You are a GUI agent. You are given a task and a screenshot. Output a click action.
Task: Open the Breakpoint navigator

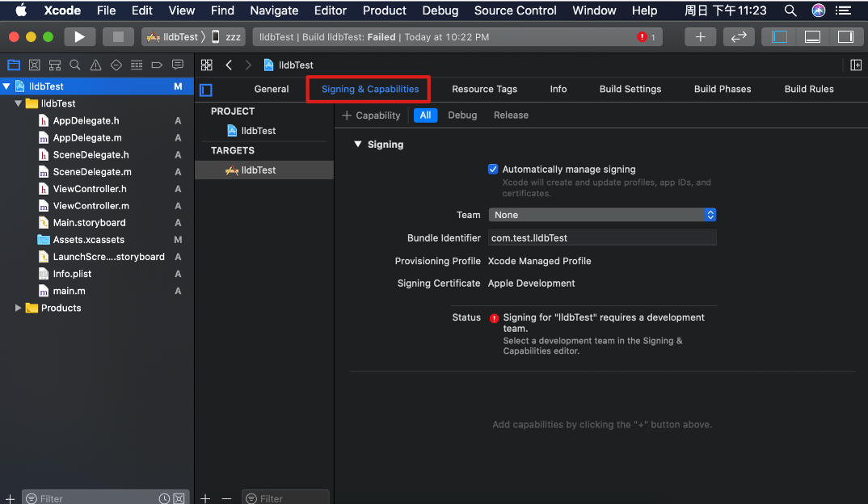(x=158, y=65)
